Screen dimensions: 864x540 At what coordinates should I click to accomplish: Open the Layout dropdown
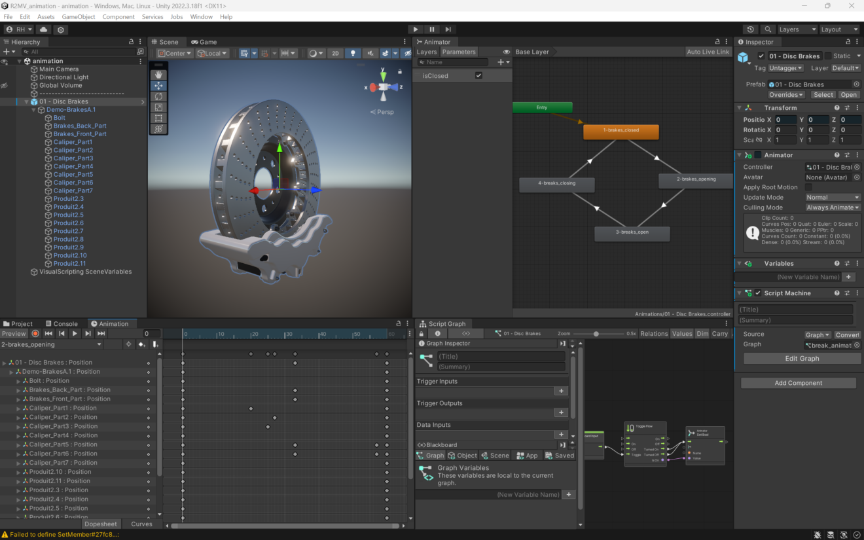(x=839, y=29)
